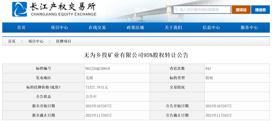Choose 服务中心 from the navigation bar

[249, 28]
